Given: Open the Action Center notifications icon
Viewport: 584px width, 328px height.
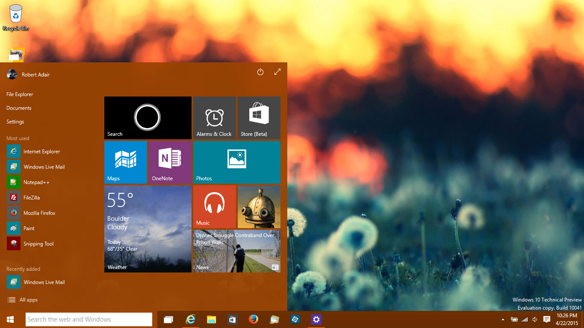Looking at the screenshot, I should pos(546,319).
